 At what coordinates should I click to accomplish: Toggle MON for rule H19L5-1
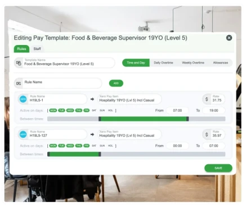pyautogui.click(x=53, y=110)
